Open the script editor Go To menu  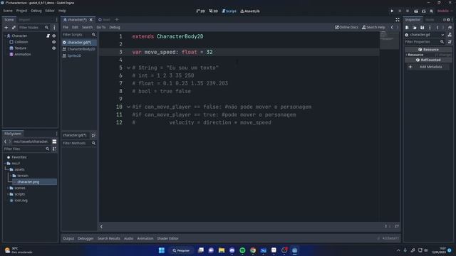point(101,27)
